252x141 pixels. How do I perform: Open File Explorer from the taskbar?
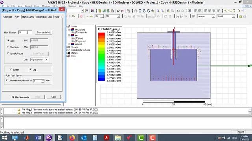(118, 137)
